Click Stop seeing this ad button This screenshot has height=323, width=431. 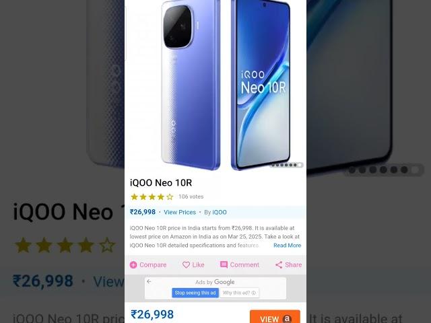coord(195,293)
